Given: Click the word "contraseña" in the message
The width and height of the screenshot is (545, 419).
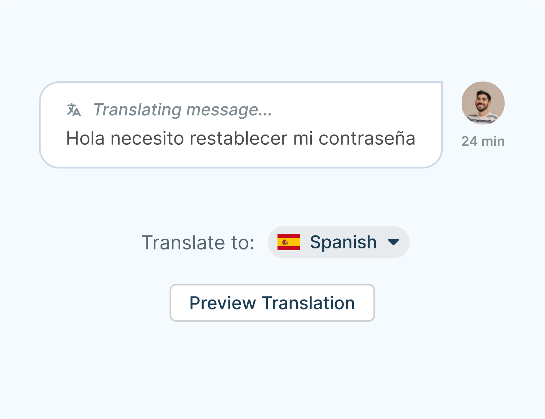Looking at the screenshot, I should point(367,138).
